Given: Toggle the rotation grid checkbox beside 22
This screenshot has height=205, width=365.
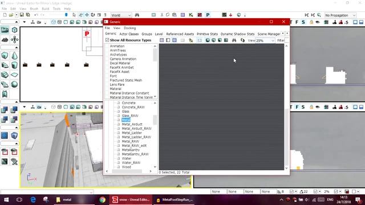Looking at the screenshot, I should pos(315,191).
